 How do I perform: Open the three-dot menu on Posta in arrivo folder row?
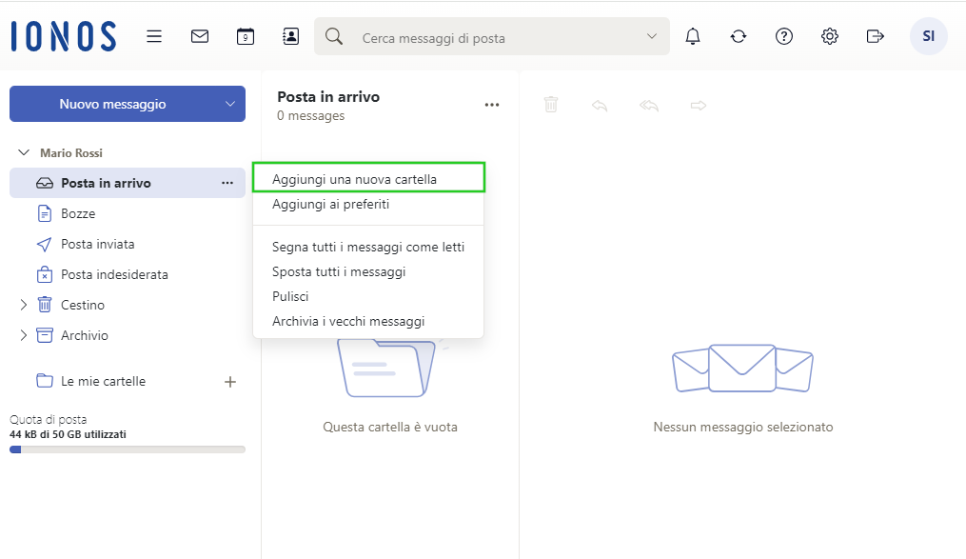pyautogui.click(x=227, y=183)
